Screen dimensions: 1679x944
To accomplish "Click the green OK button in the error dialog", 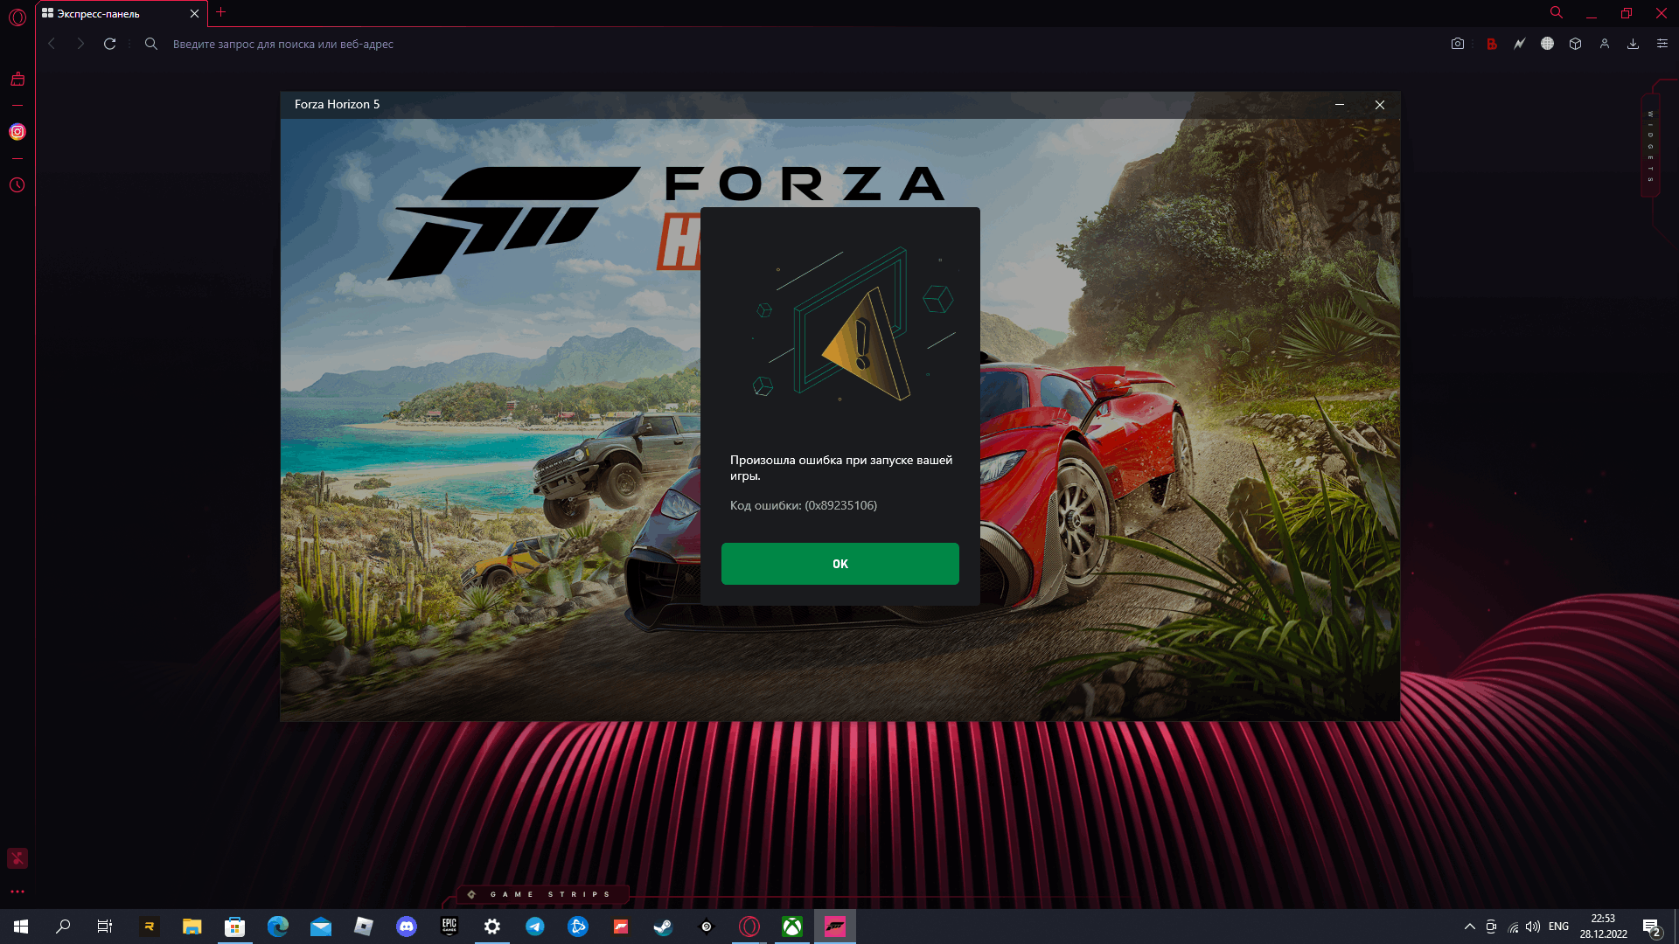I will (839, 564).
